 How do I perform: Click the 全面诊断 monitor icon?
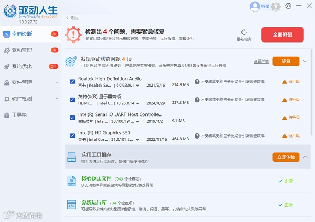[7, 34]
